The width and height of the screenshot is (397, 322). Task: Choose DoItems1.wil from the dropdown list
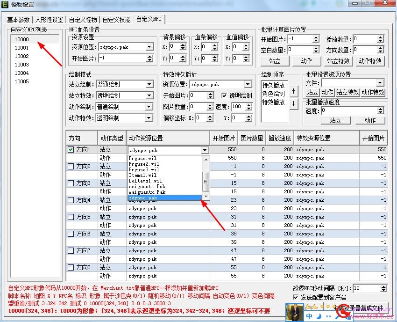tap(165, 181)
